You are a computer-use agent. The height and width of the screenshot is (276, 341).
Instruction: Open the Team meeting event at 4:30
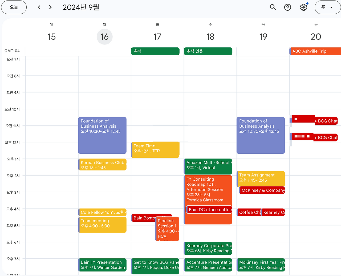(102, 225)
